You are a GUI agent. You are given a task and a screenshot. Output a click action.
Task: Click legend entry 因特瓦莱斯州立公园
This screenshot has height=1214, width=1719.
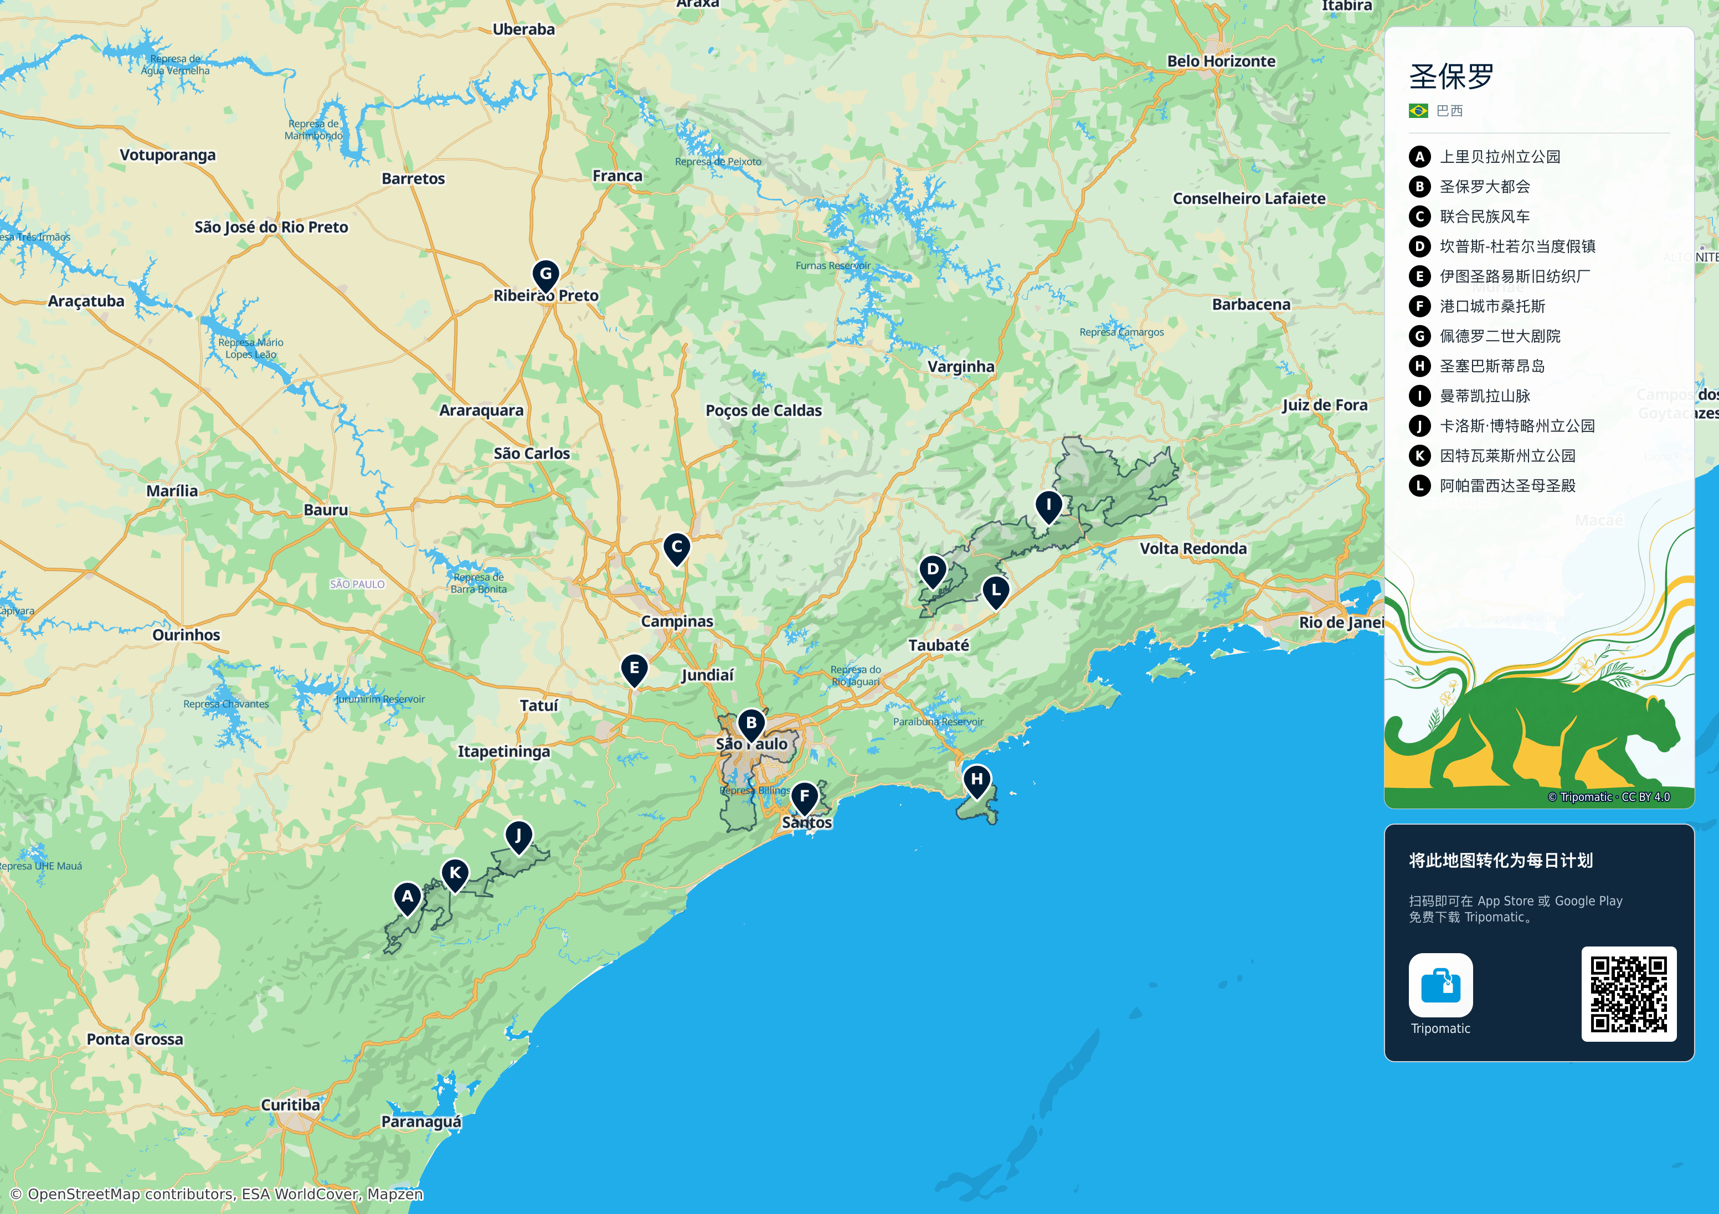click(x=1507, y=456)
